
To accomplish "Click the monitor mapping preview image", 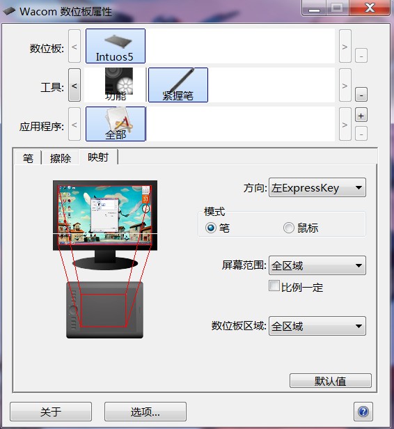I will pyautogui.click(x=105, y=225).
